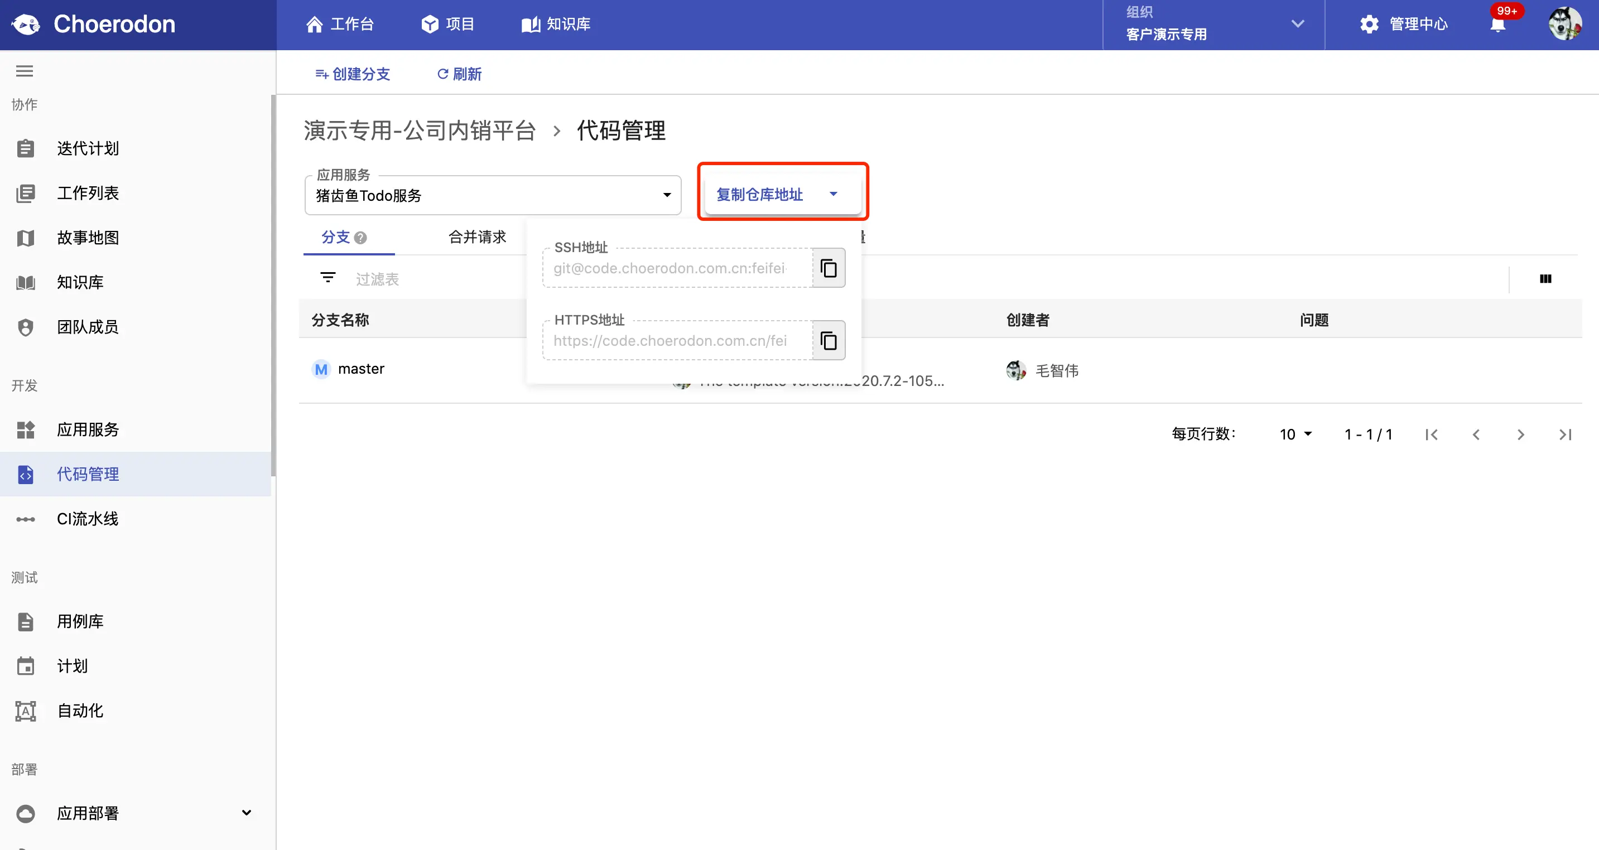Collapse the sidebar with hamburger icon
This screenshot has height=850, width=1599.
24,71
